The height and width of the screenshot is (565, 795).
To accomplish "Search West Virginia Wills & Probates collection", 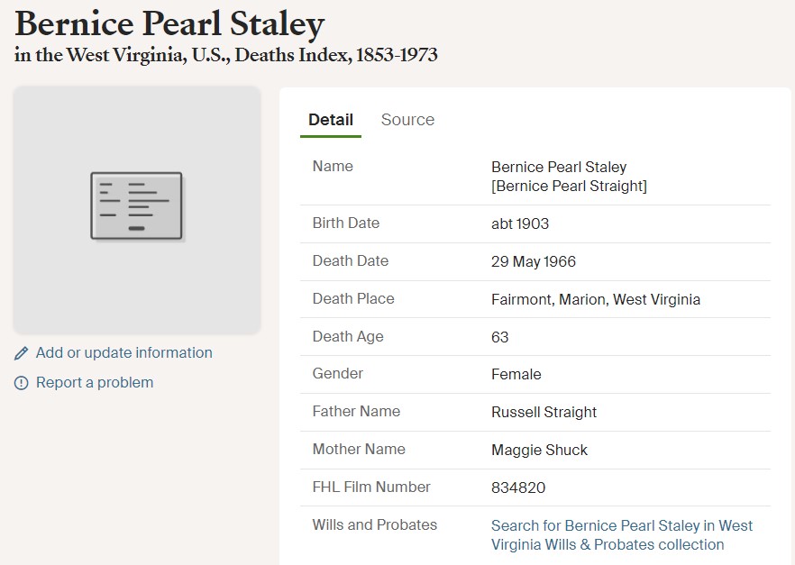I will pos(622,535).
